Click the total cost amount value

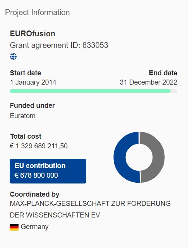click(39, 146)
